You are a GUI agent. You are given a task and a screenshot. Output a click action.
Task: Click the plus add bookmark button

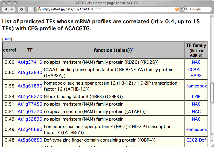tap(31, 9)
